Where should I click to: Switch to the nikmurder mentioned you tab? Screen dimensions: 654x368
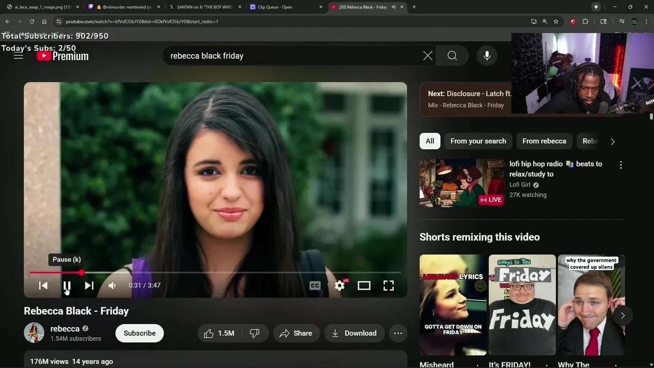pyautogui.click(x=123, y=7)
